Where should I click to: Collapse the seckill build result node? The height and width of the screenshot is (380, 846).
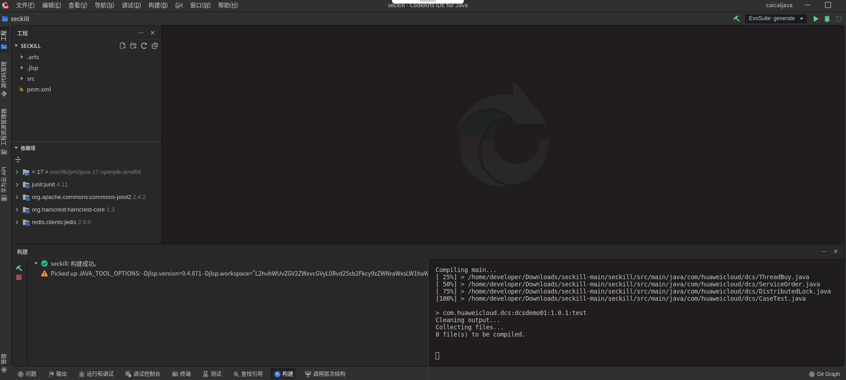tap(36, 263)
